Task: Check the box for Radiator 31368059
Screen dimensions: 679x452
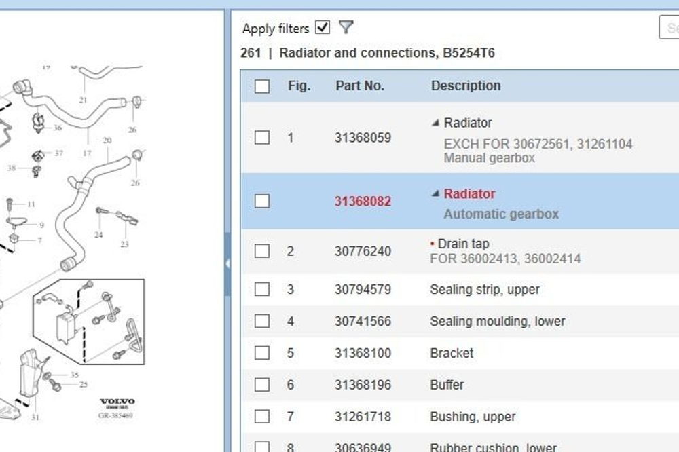Action: tap(262, 138)
